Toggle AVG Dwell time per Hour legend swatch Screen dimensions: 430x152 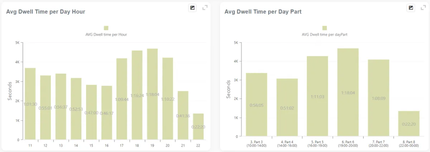106,28
